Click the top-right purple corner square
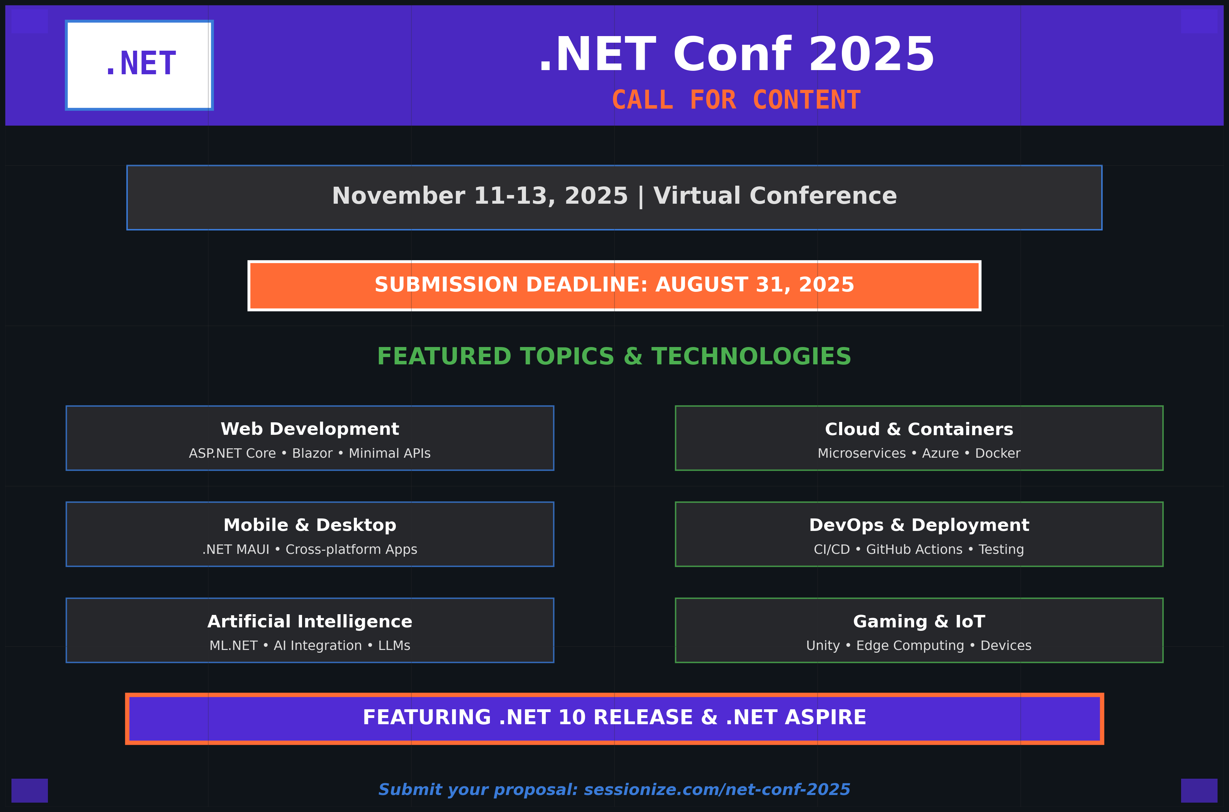 (1199, 21)
